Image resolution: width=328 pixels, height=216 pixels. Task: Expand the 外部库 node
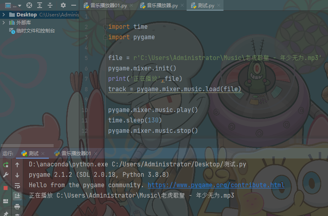(x=4, y=22)
